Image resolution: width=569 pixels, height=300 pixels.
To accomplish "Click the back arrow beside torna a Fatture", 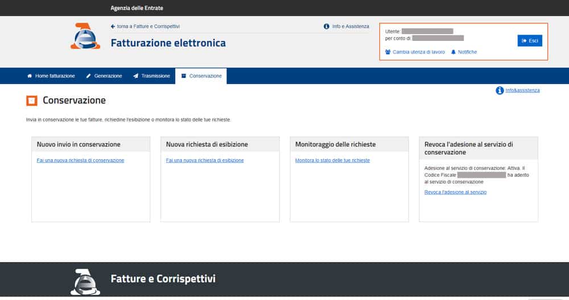I will click(x=113, y=27).
